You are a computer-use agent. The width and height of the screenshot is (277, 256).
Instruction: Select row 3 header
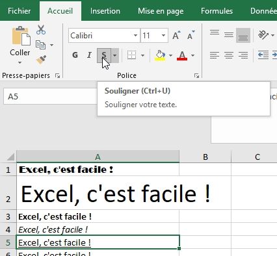[8, 216]
